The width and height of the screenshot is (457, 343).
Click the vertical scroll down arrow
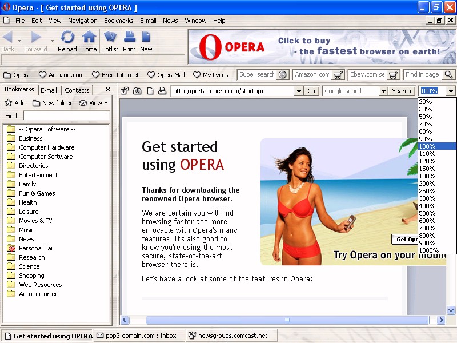pyautogui.click(x=451, y=310)
